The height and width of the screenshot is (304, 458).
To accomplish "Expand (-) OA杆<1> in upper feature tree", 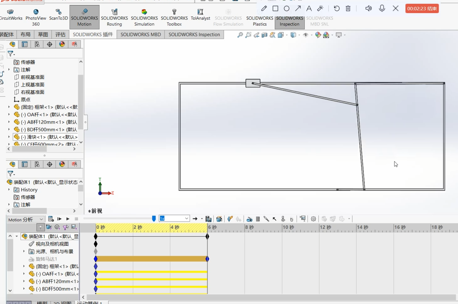I will click(x=9, y=115).
